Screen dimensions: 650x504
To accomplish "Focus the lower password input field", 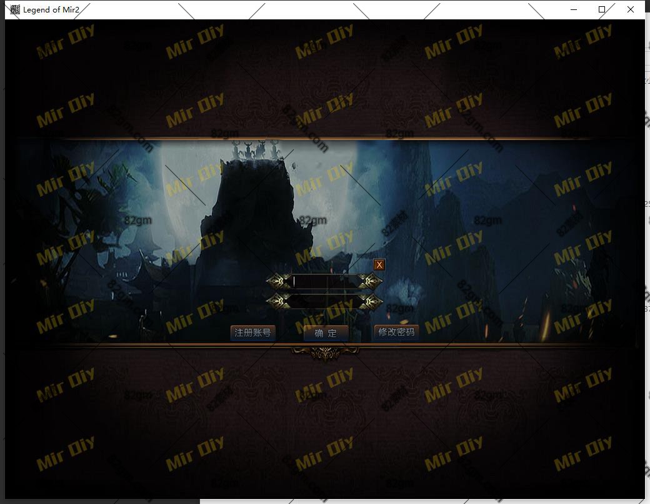I will tap(324, 301).
